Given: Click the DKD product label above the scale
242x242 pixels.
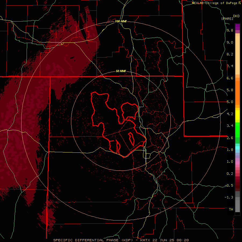Looking at the screenshot, I should point(236,16).
